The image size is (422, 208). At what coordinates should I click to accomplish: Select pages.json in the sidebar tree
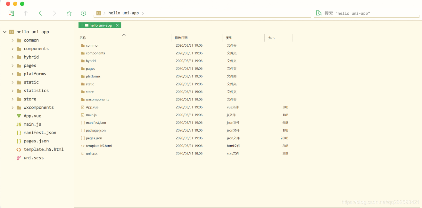point(36,141)
